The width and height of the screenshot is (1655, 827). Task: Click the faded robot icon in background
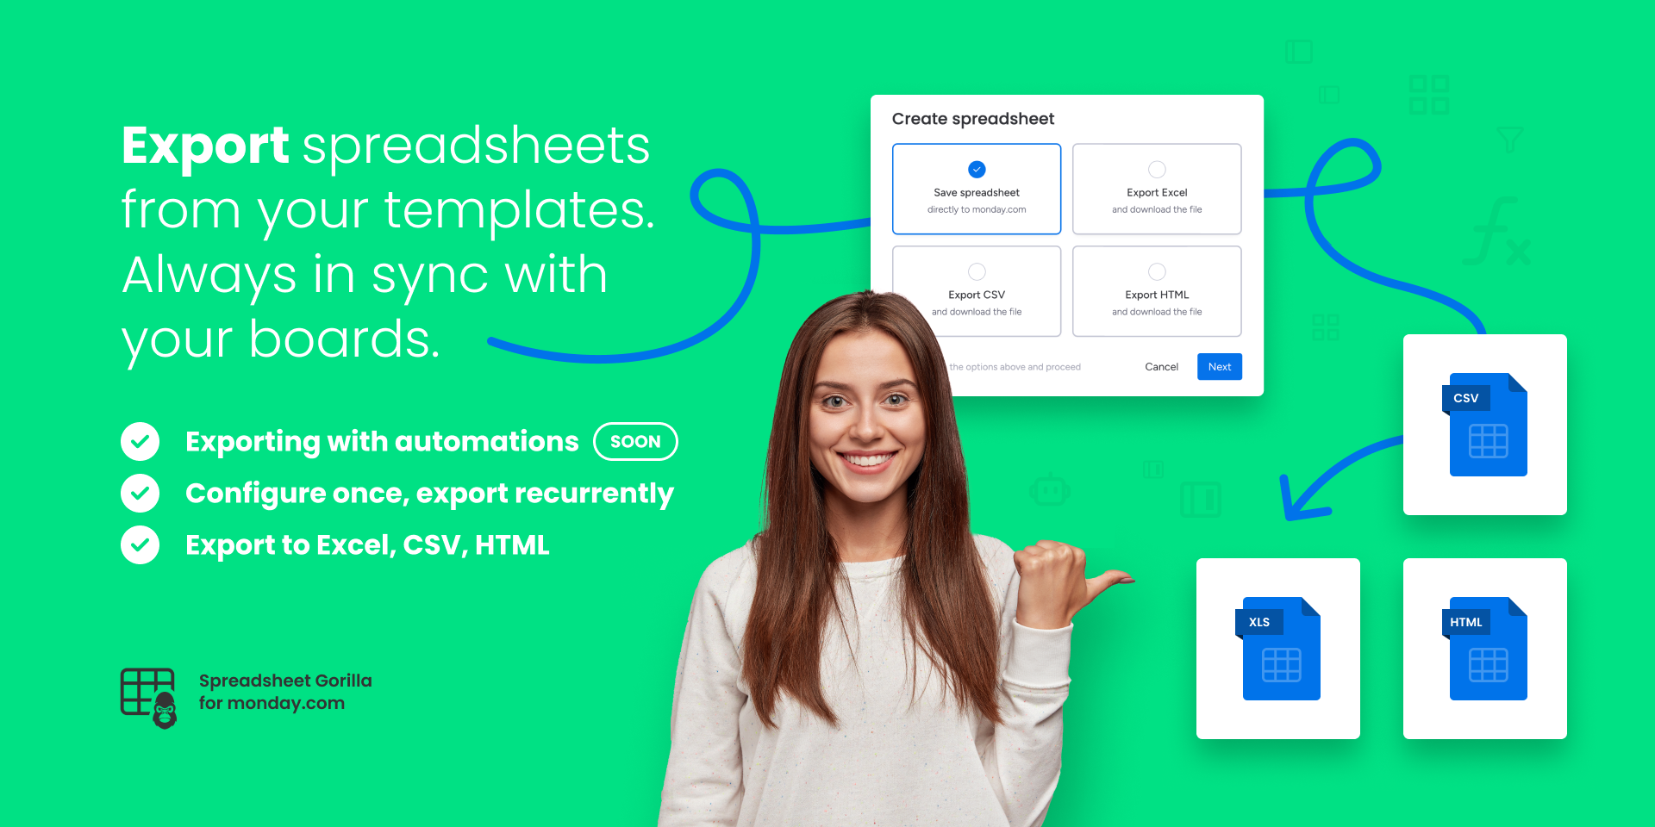(1049, 490)
